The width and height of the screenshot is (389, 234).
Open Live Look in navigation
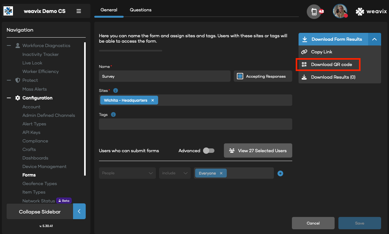click(x=32, y=63)
